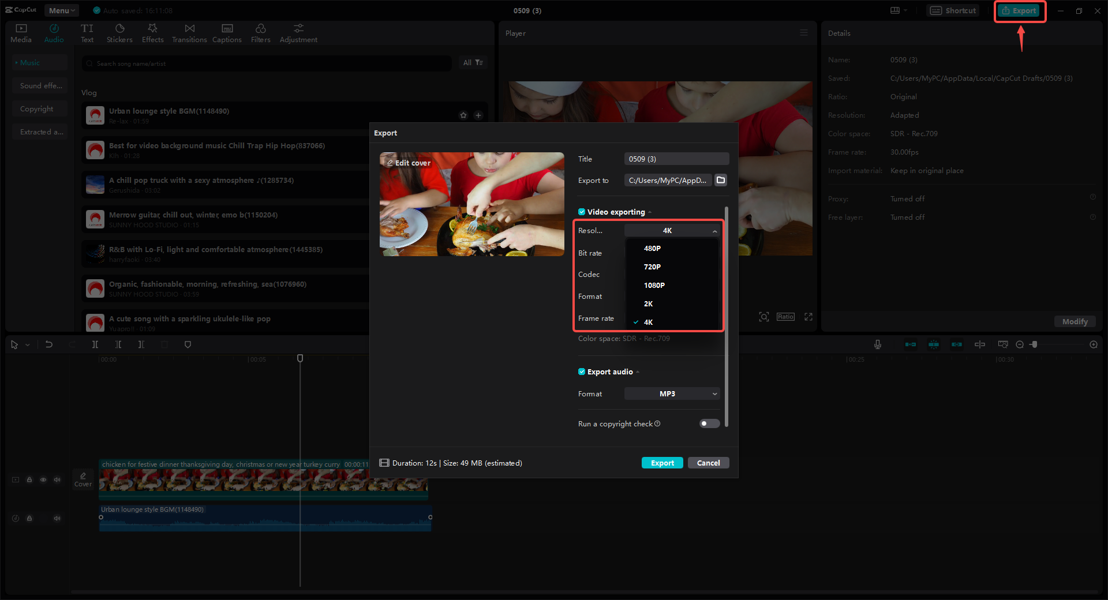Record a voiceover with the microphone tool
The height and width of the screenshot is (600, 1108).
[877, 344]
